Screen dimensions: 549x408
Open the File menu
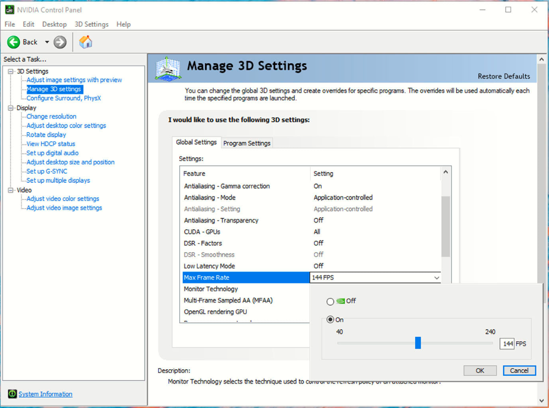[x=10, y=24]
